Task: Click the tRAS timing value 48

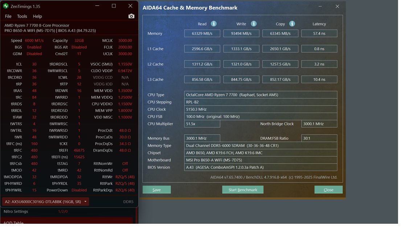Action: click(x=34, y=91)
